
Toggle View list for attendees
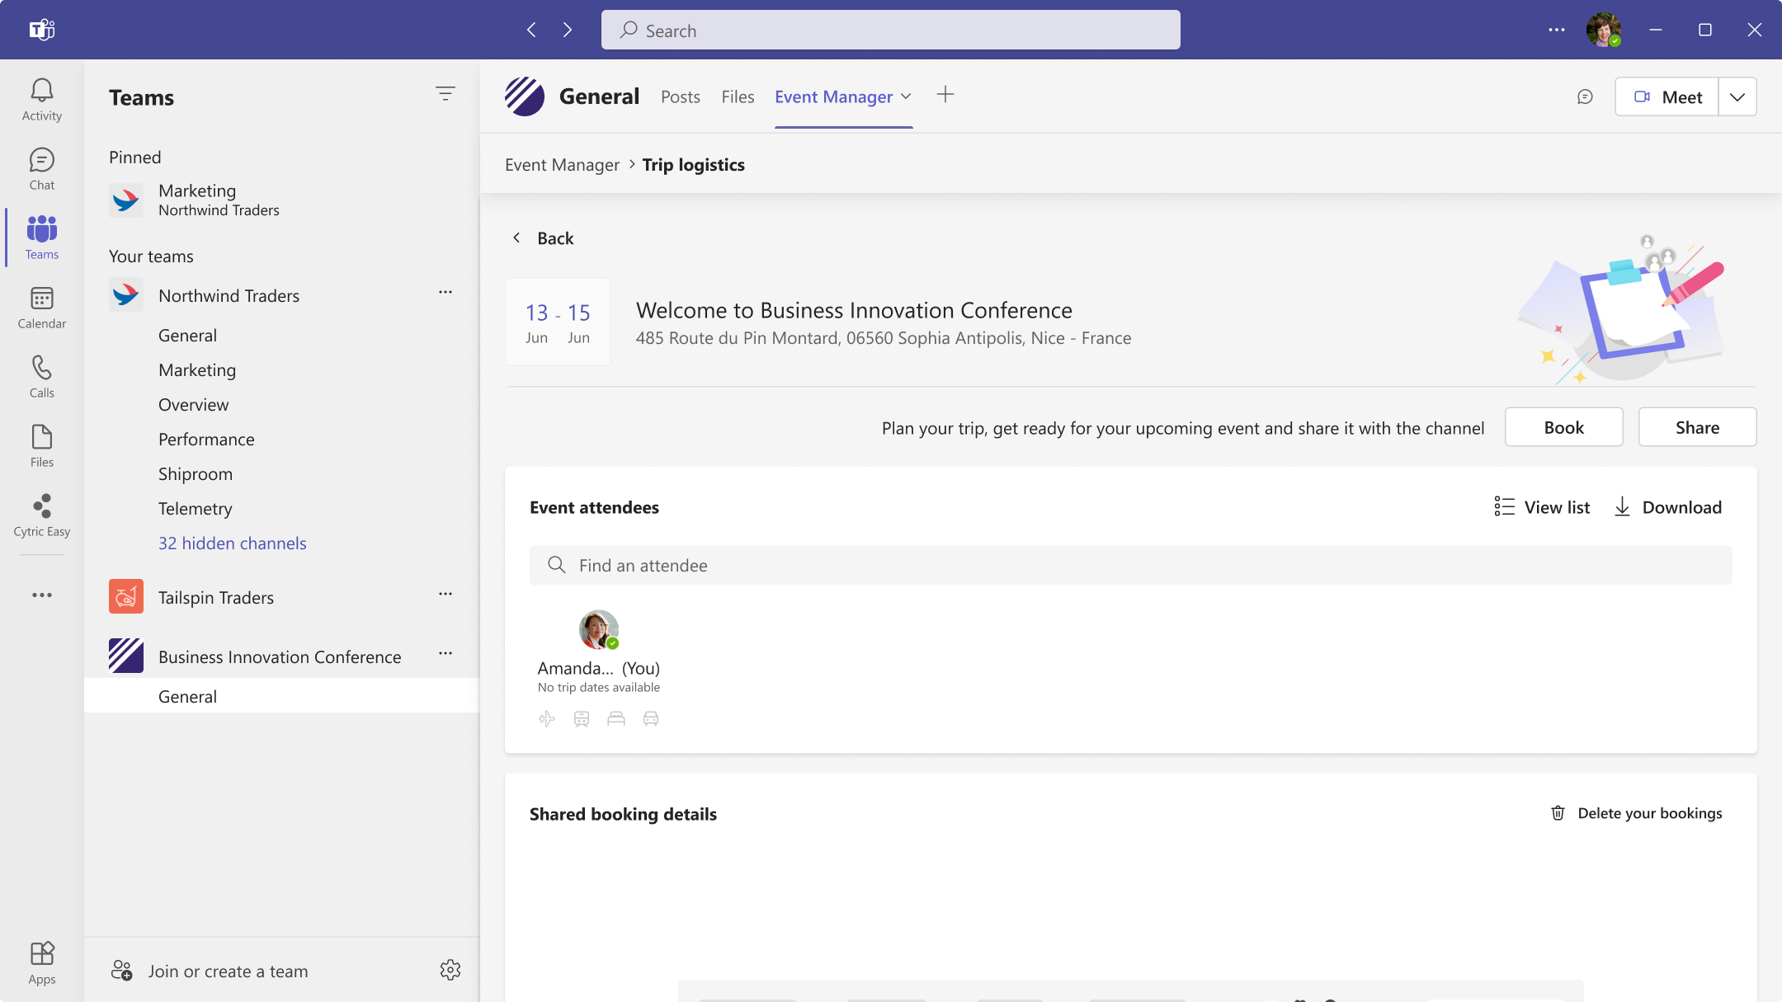pyautogui.click(x=1542, y=507)
